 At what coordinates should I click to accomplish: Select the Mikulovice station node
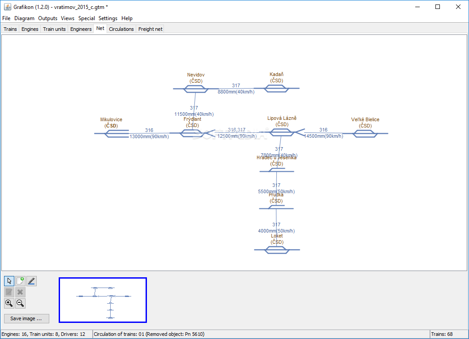click(111, 134)
